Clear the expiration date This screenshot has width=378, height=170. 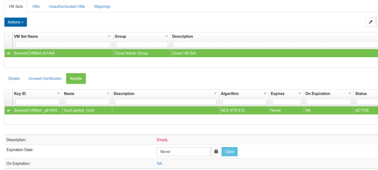(230, 152)
